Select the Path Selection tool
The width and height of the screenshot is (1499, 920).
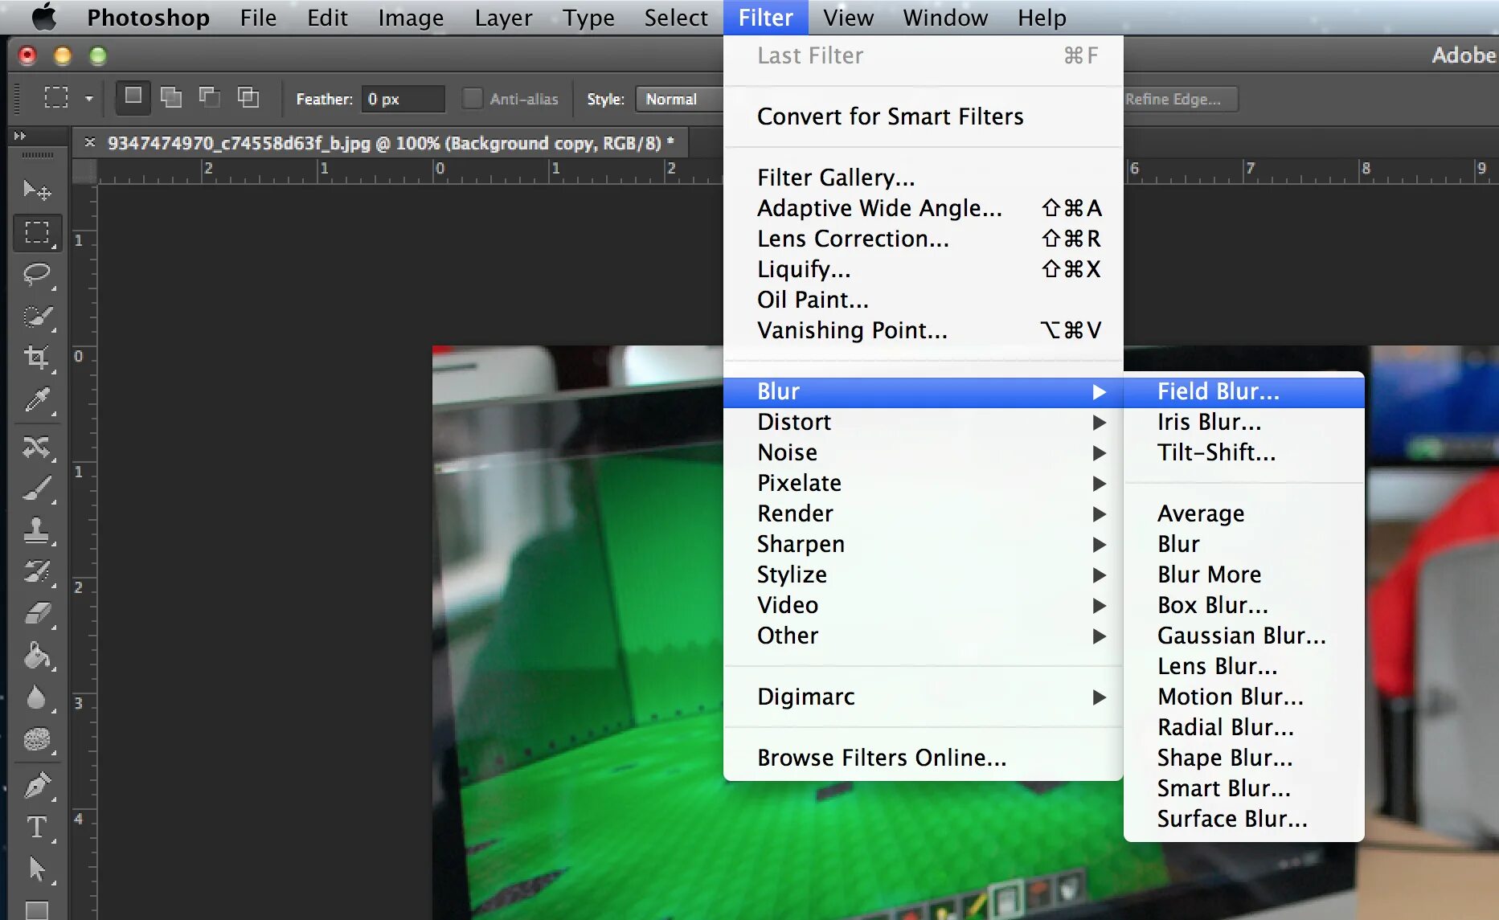[36, 869]
